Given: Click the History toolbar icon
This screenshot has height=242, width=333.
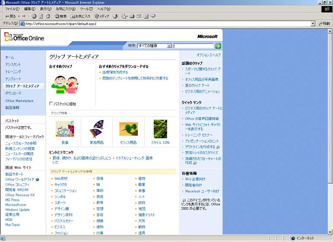Looking at the screenshot, I should point(115,16).
